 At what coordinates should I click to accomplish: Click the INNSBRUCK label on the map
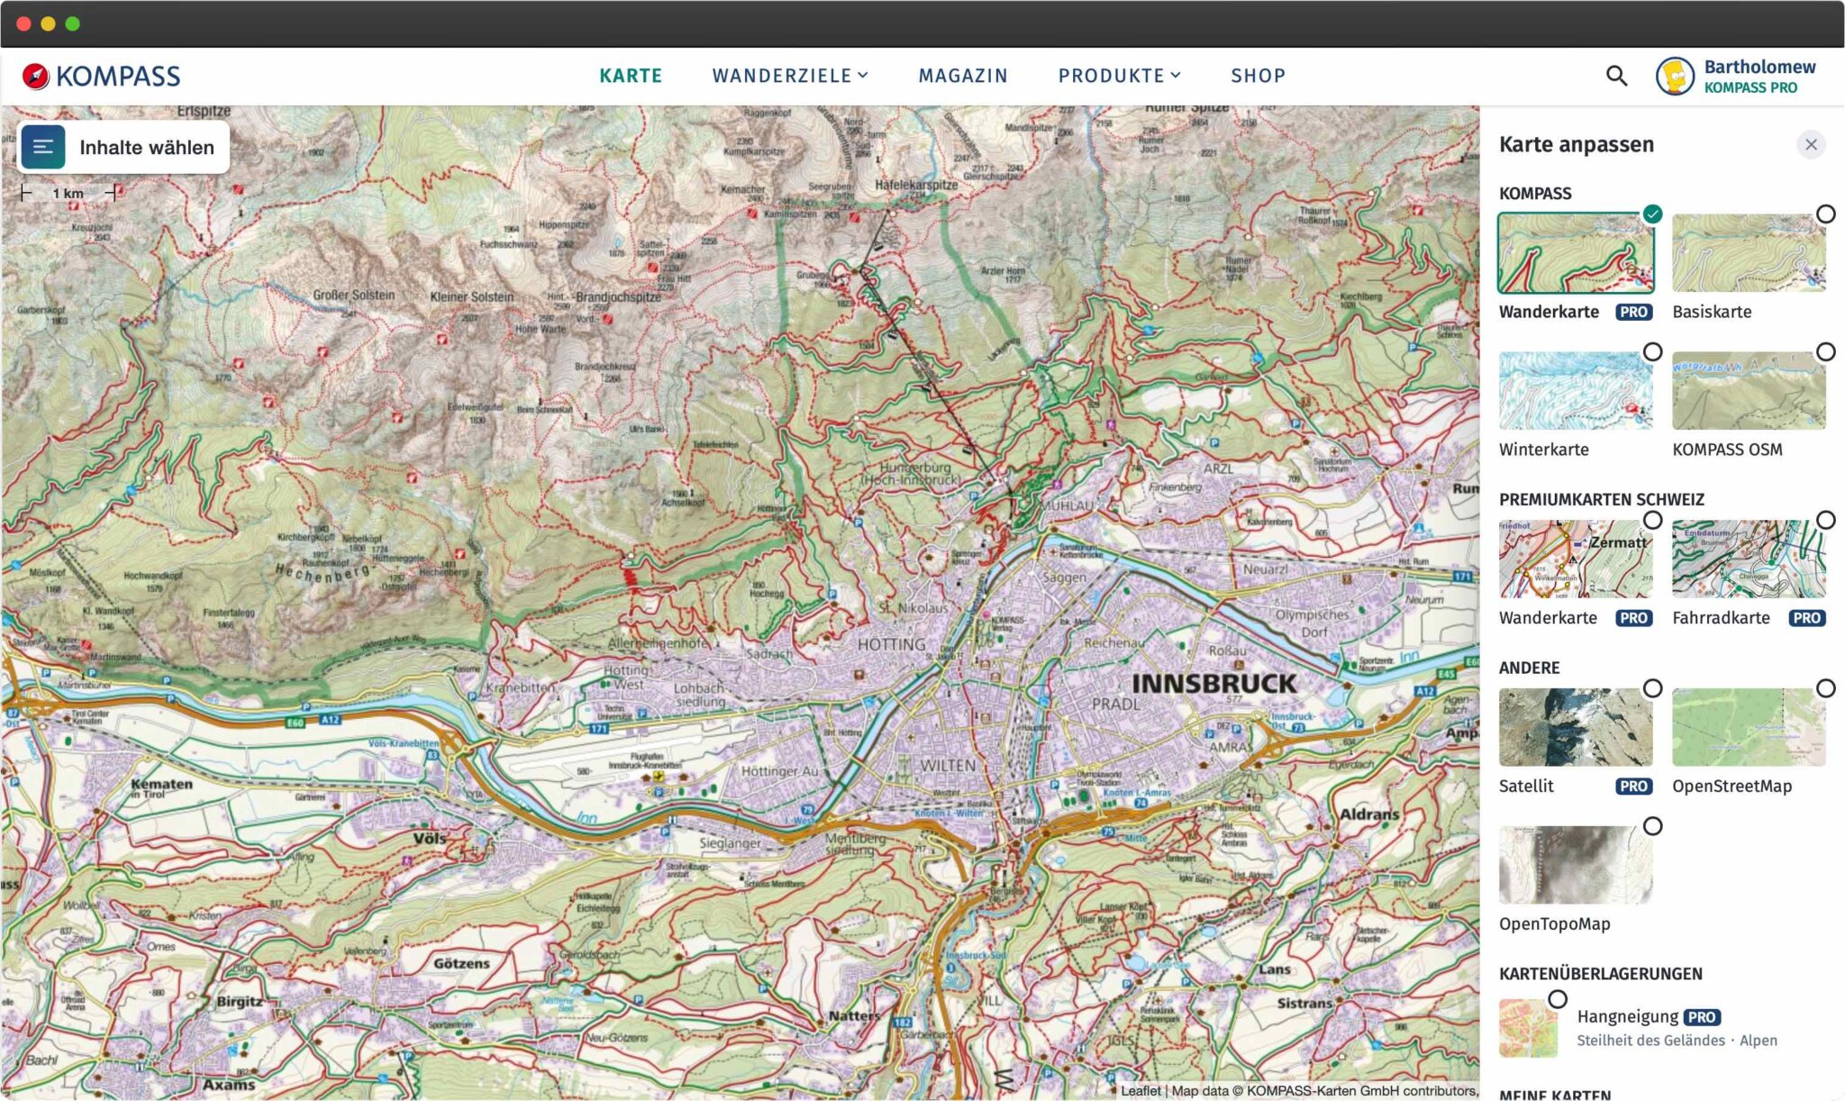[1213, 684]
